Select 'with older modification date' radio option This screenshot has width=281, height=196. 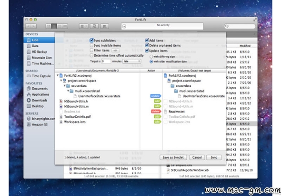pos(151,62)
